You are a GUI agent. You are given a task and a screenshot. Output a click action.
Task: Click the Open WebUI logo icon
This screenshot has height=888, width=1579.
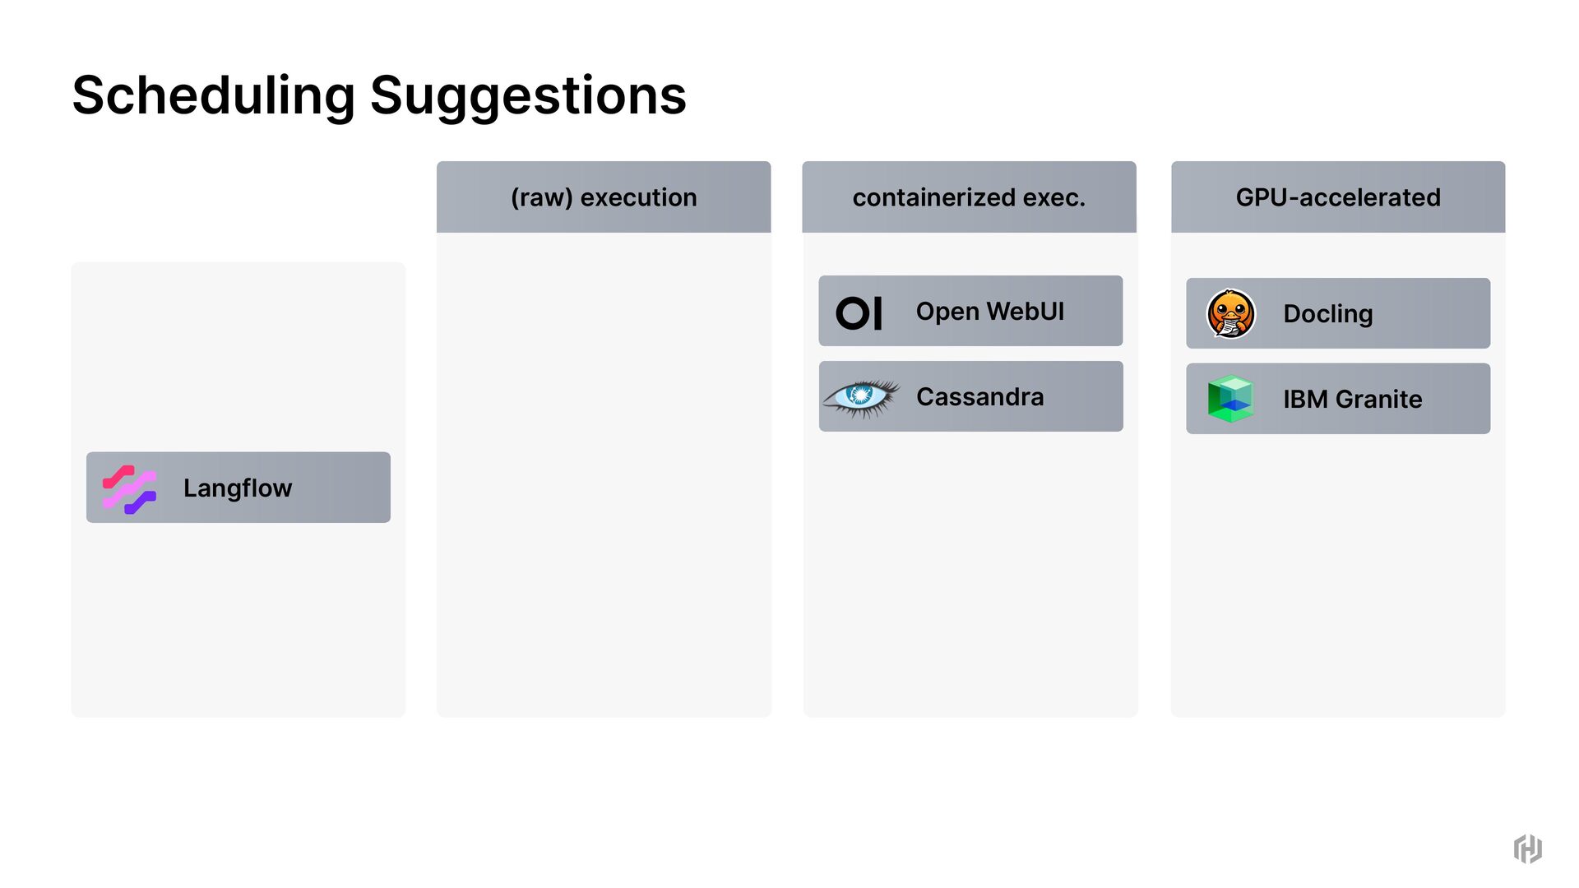[859, 313]
